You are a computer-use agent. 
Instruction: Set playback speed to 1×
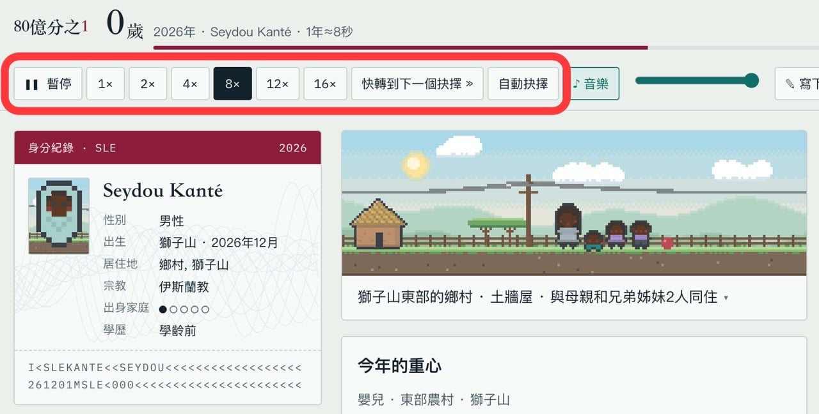click(106, 84)
